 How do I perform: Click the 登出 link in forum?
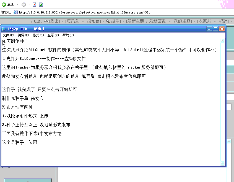(x=54, y=21)
